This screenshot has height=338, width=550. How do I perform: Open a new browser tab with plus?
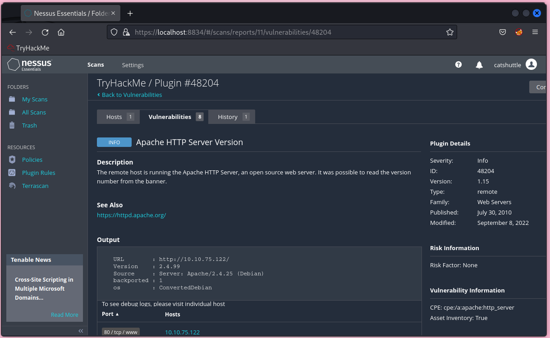130,14
